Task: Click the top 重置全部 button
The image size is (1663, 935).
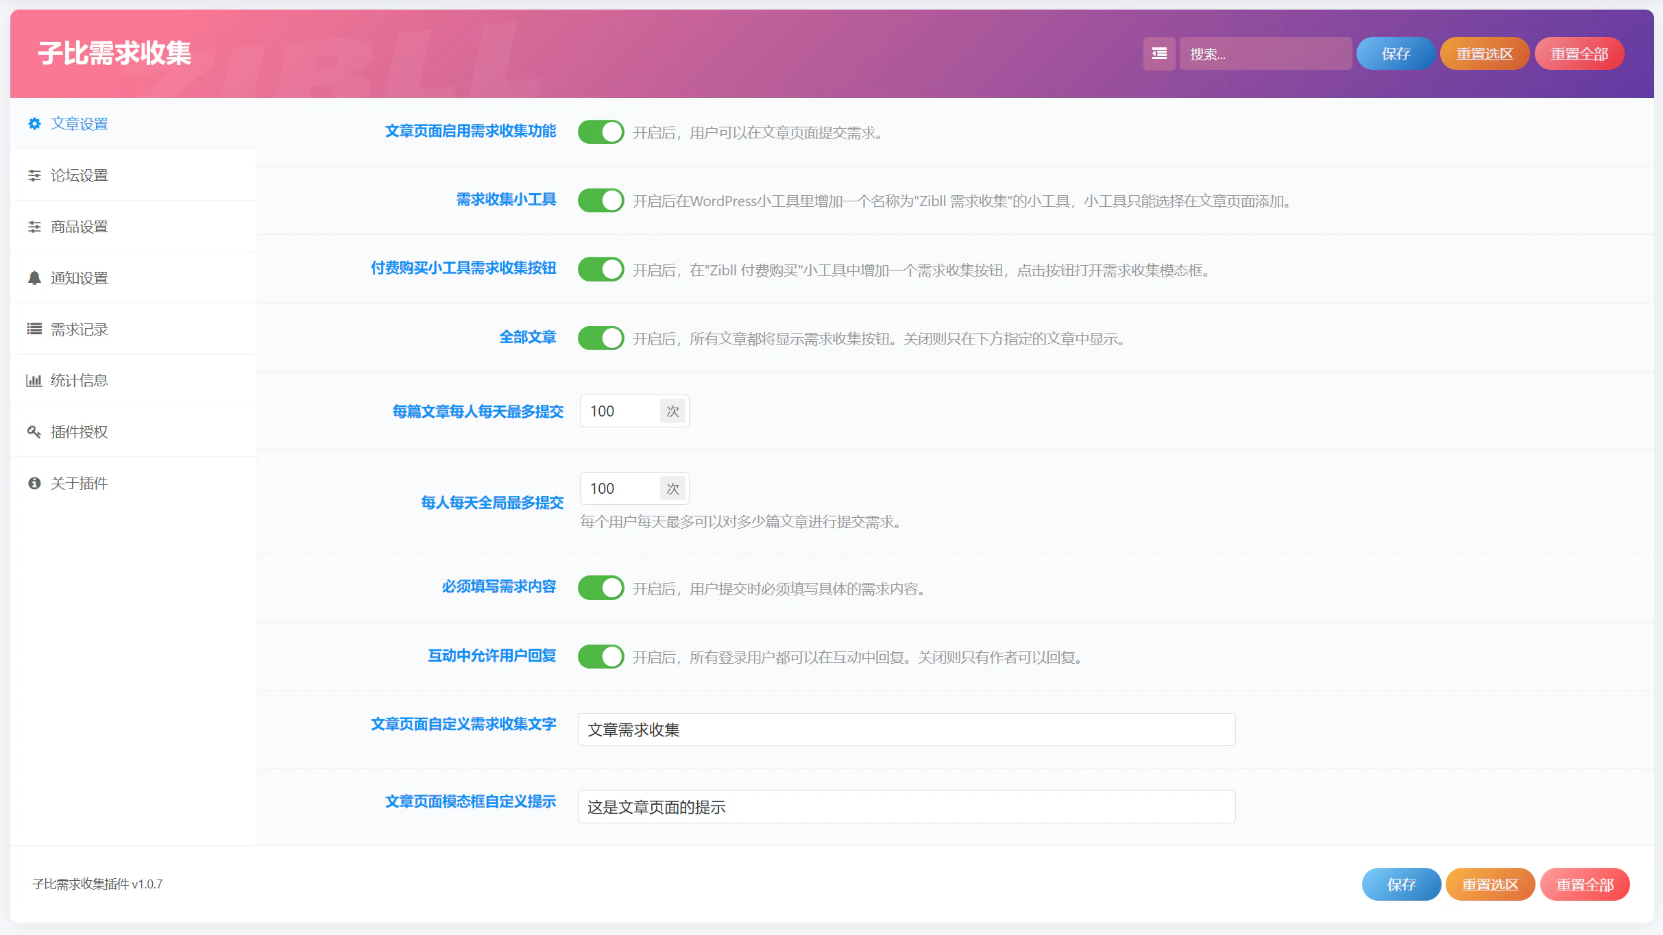Action: [1579, 53]
